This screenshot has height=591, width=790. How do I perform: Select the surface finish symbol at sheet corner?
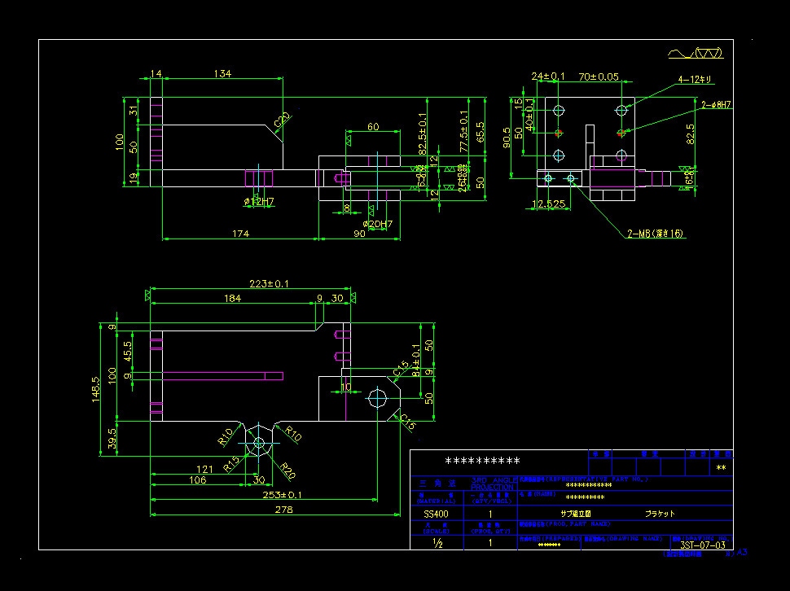696,54
